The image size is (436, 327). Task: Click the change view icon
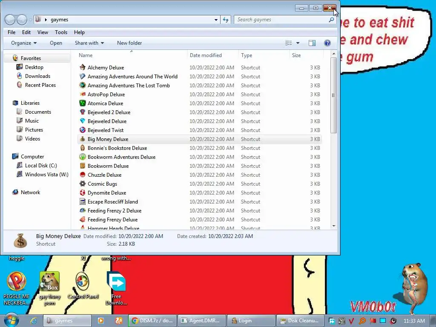[x=288, y=43]
